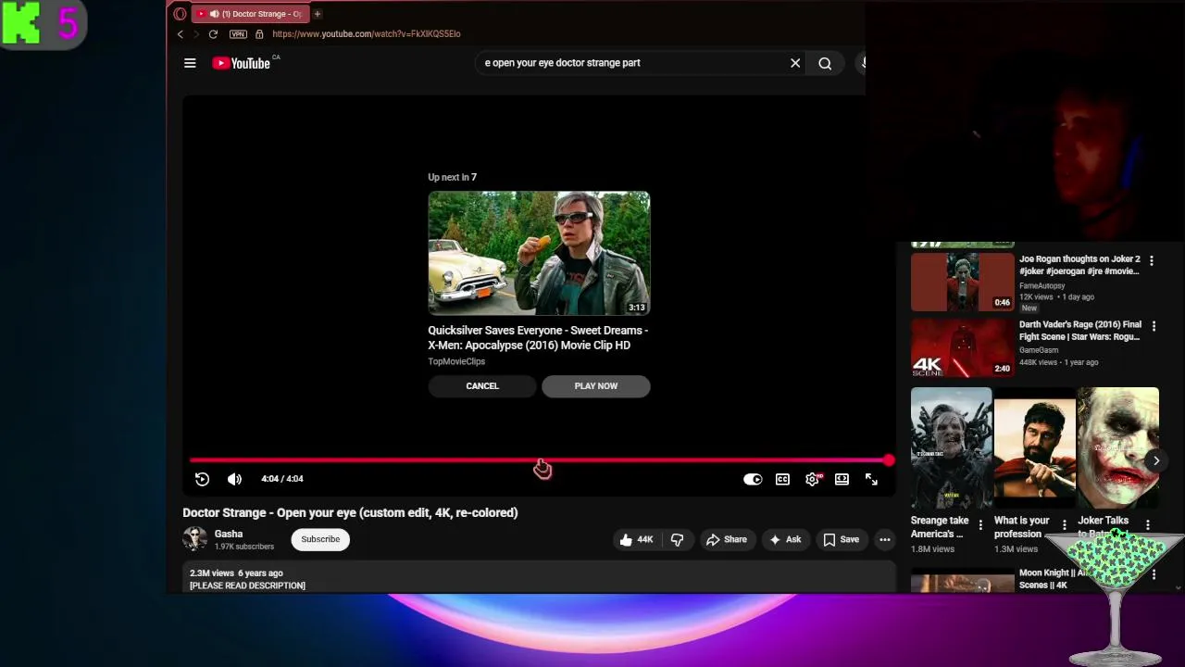
Task: Open the Sreange take America's short thumbnail
Action: coord(951,448)
